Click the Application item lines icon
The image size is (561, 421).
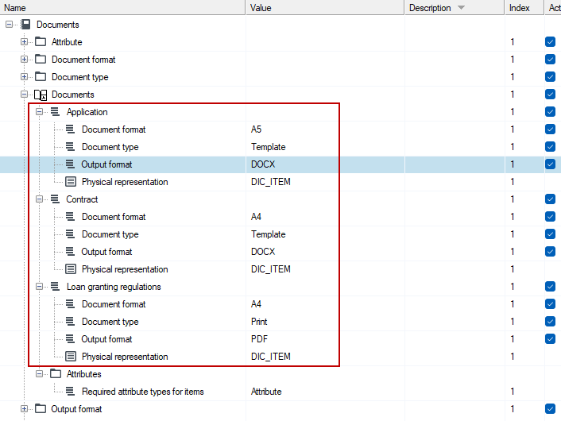[x=55, y=111]
